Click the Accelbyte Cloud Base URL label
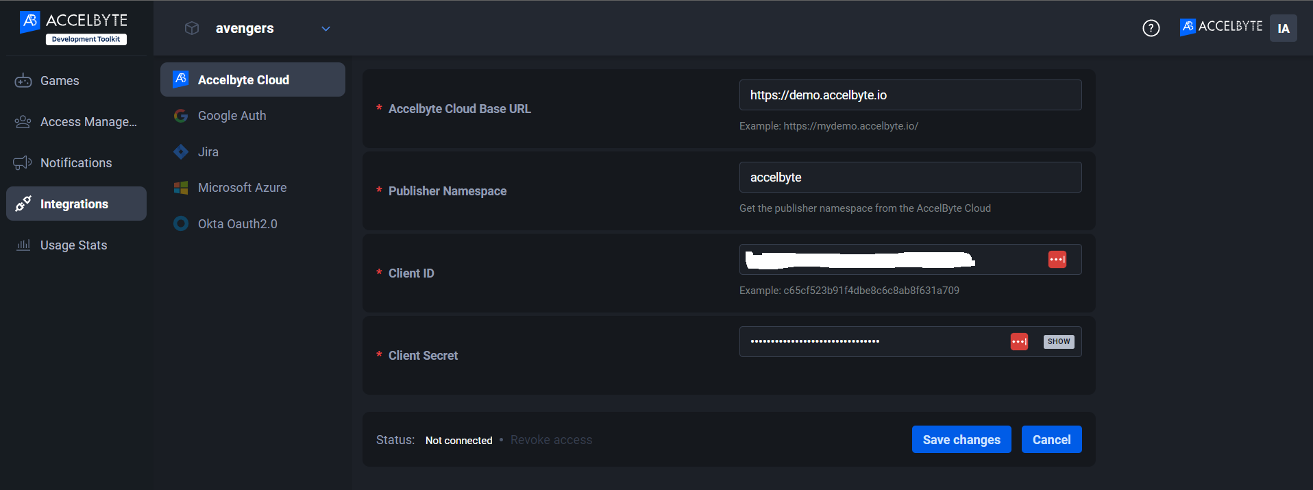The height and width of the screenshot is (490, 1313). click(460, 109)
